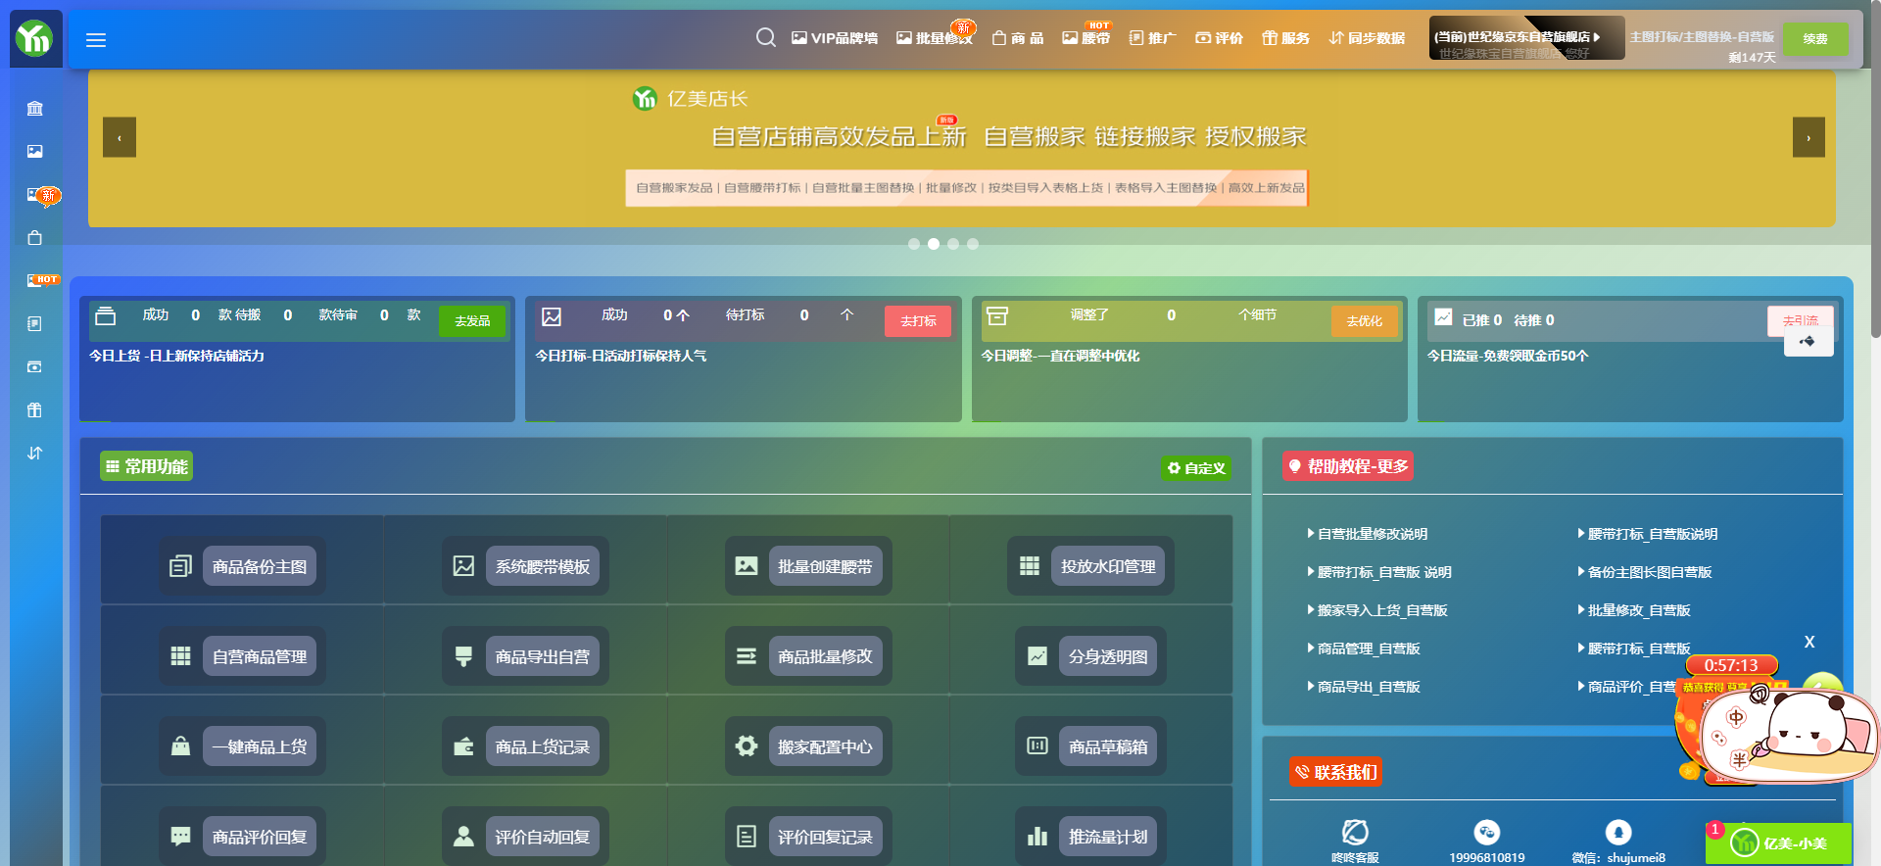
Task: Go to next banner slide arrow
Action: [1809, 138]
